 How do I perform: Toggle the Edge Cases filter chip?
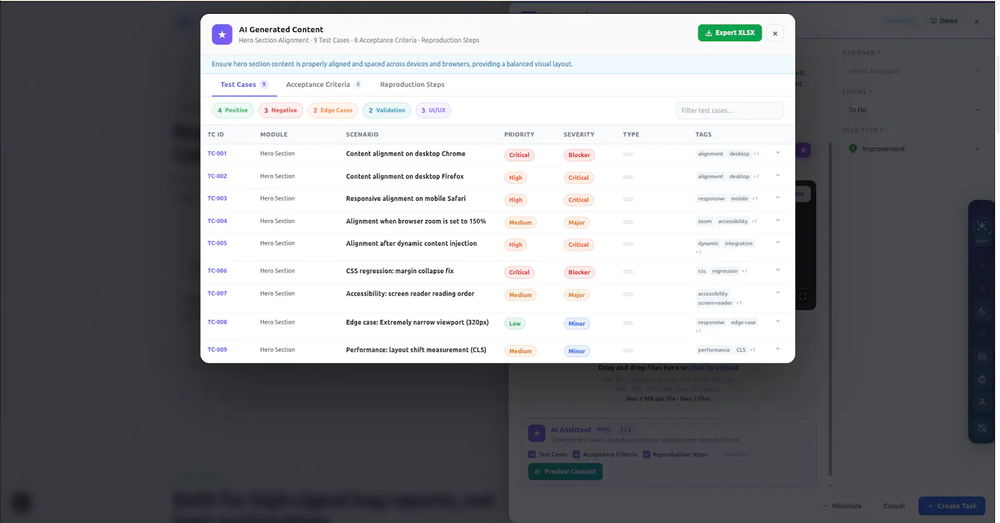tap(332, 111)
